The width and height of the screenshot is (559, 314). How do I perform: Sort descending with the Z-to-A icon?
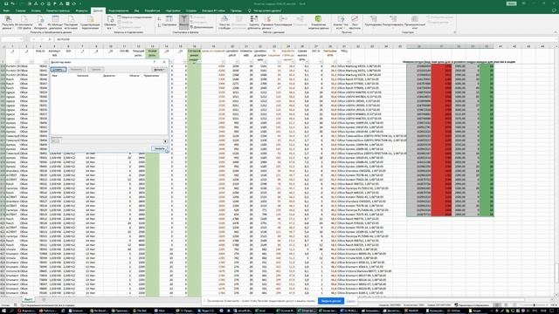(x=159, y=25)
